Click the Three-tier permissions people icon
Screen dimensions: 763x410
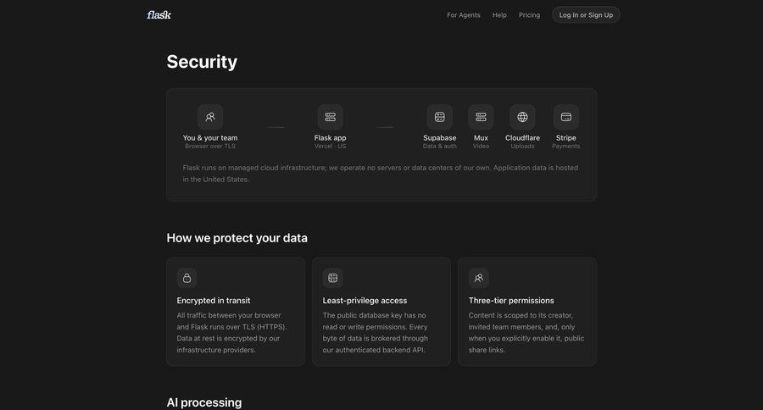click(x=479, y=278)
